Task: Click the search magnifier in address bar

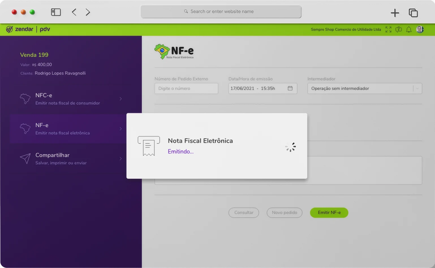Action: (x=186, y=11)
